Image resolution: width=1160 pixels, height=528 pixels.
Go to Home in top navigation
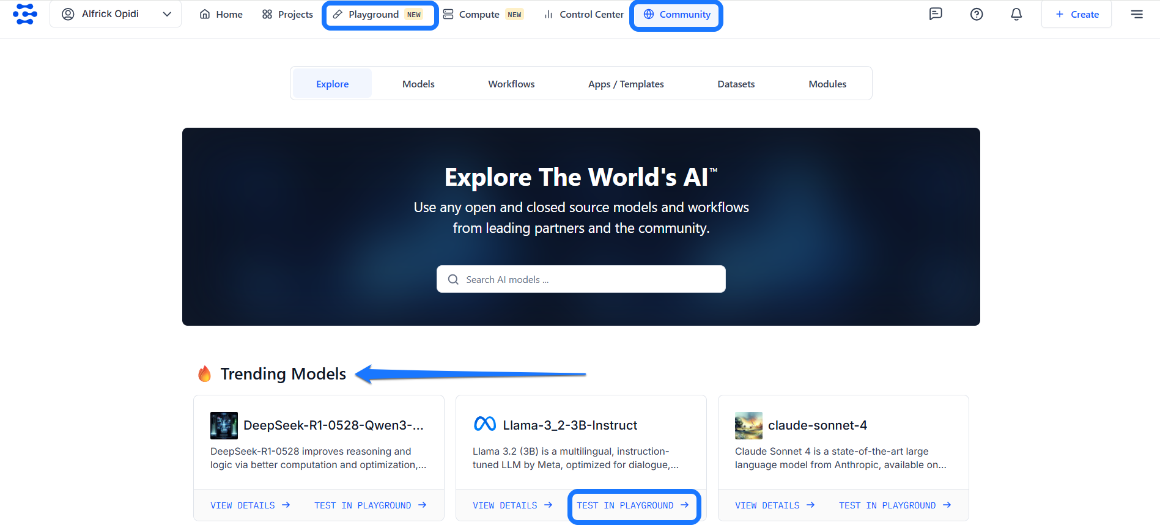[221, 14]
